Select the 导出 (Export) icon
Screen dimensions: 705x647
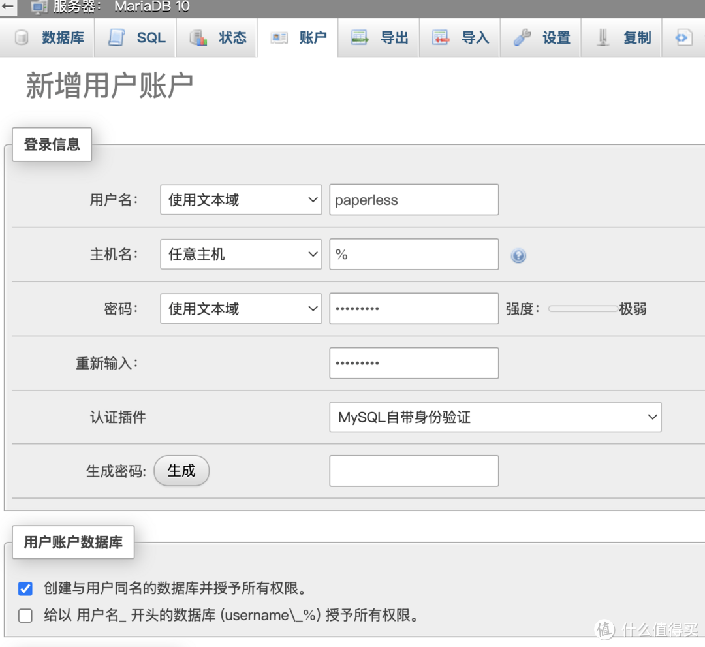pyautogui.click(x=360, y=37)
